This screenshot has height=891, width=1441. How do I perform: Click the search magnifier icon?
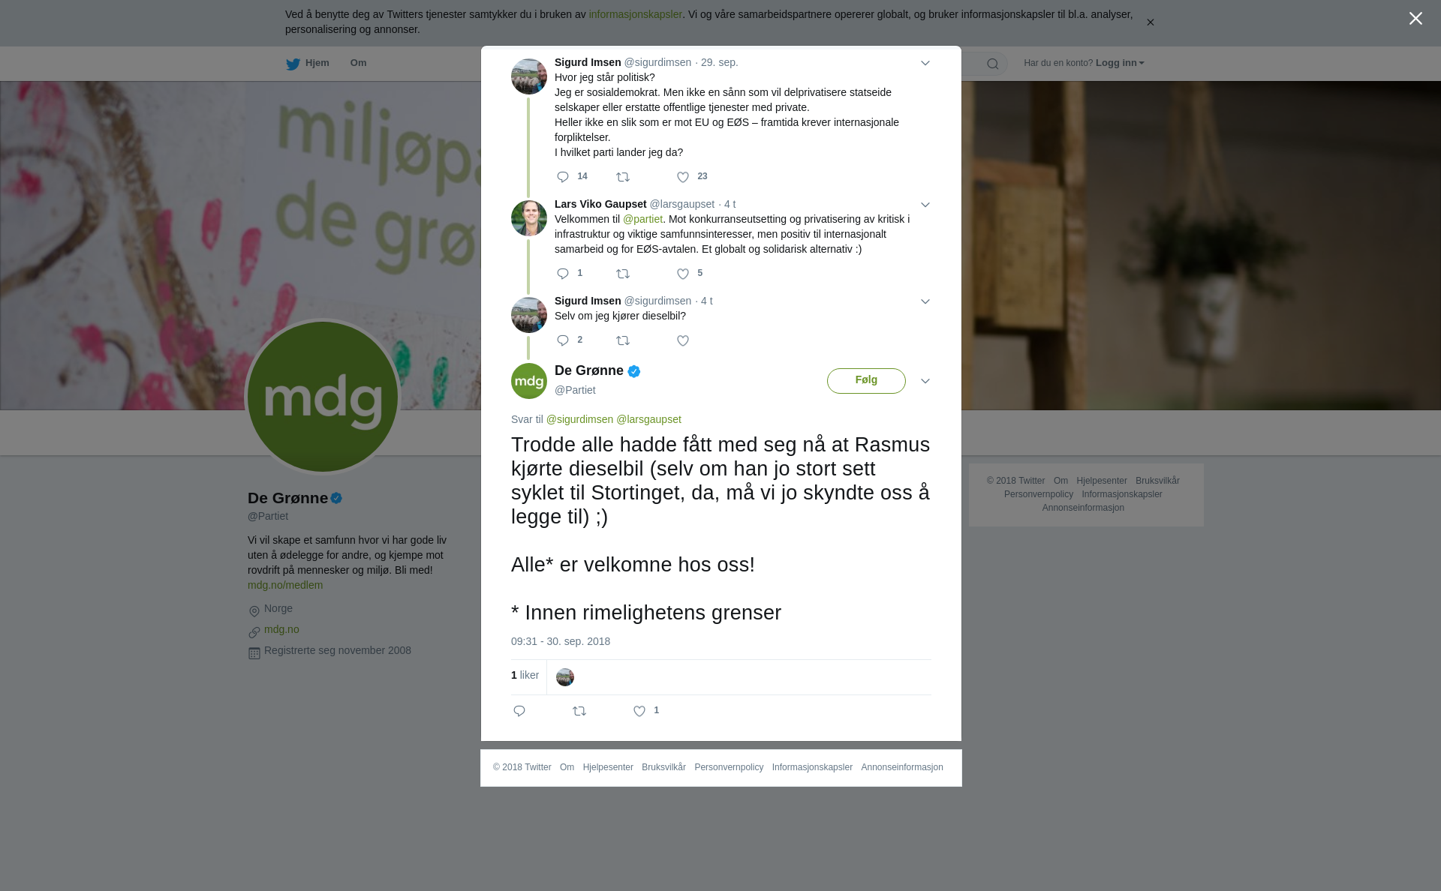(x=993, y=64)
